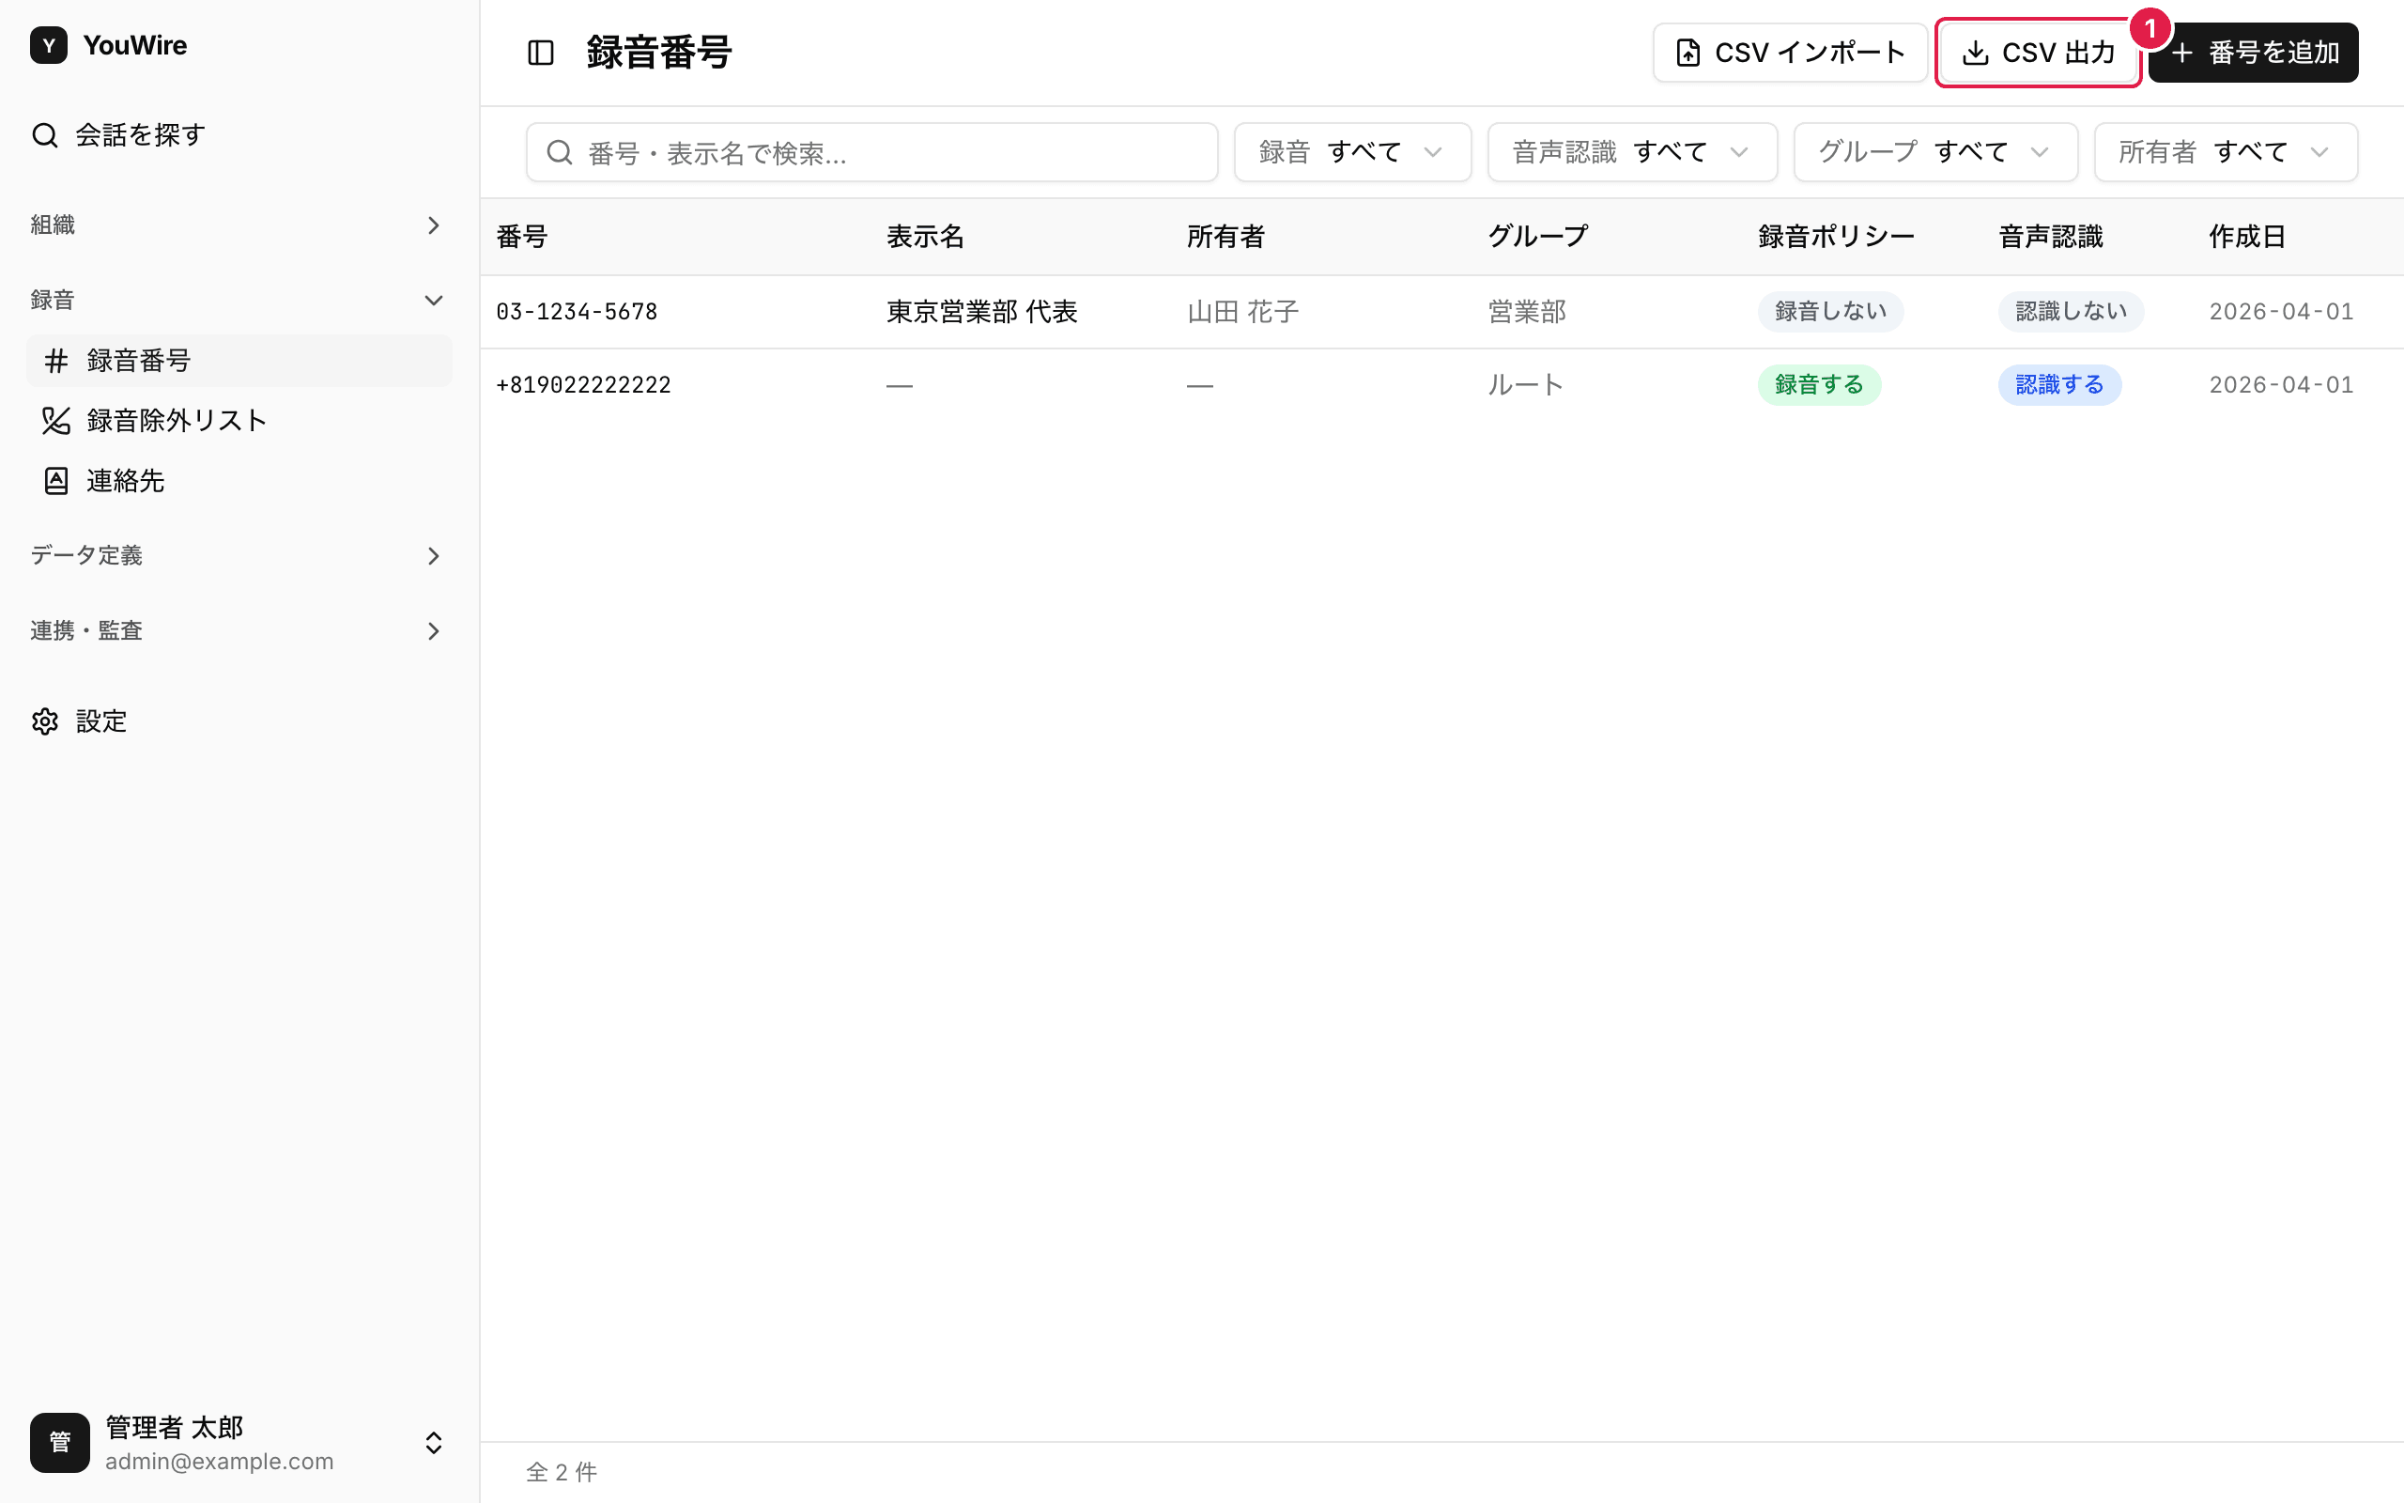The image size is (2404, 1503).
Task: Click the contact book icon for 連絡先
Action: (56, 481)
